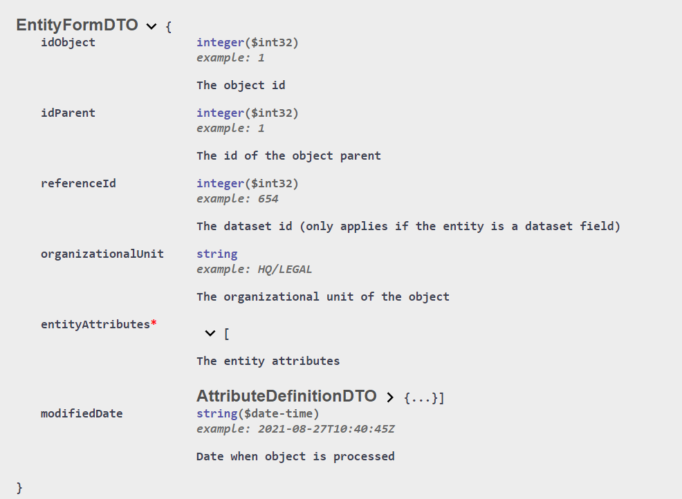
Task: Select the 2021-08-27T10:40:45Z example date
Action: (x=326, y=429)
